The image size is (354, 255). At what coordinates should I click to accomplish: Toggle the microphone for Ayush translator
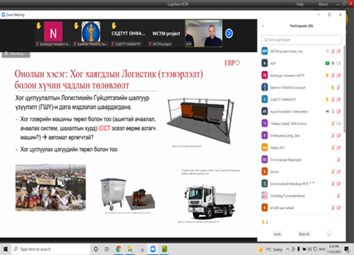pos(333,111)
